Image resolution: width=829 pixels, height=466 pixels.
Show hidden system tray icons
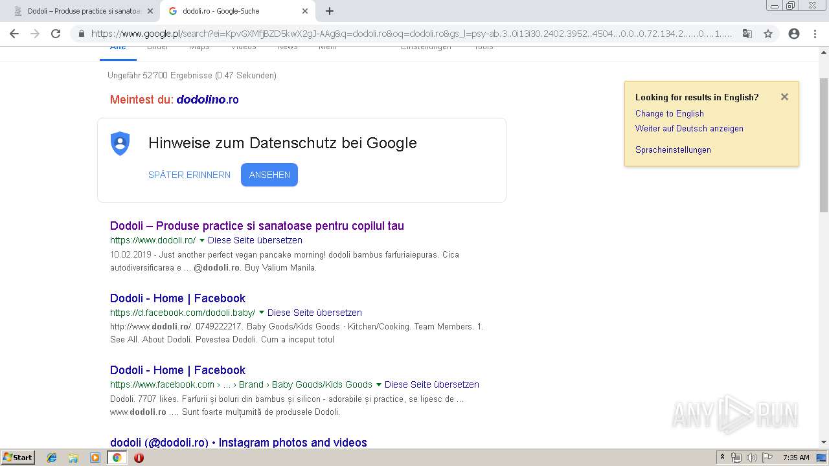(x=723, y=458)
